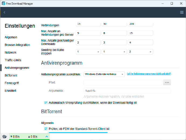The image size is (186, 140).
Task: Expand the speed panel chevron
Action: [x=47, y=137]
